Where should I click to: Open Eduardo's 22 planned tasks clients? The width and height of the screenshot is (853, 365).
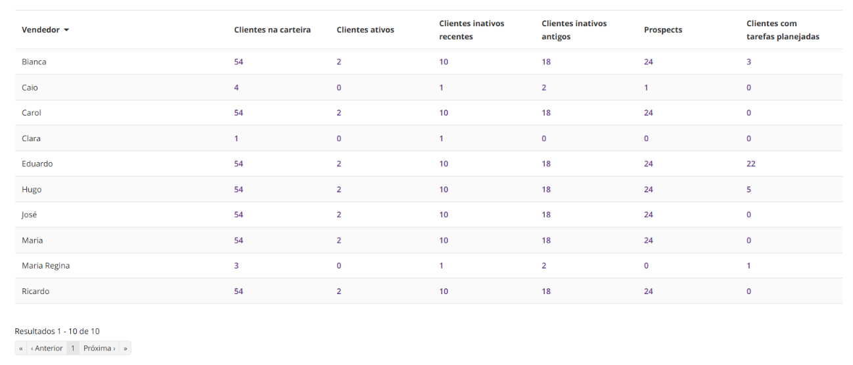(x=751, y=164)
